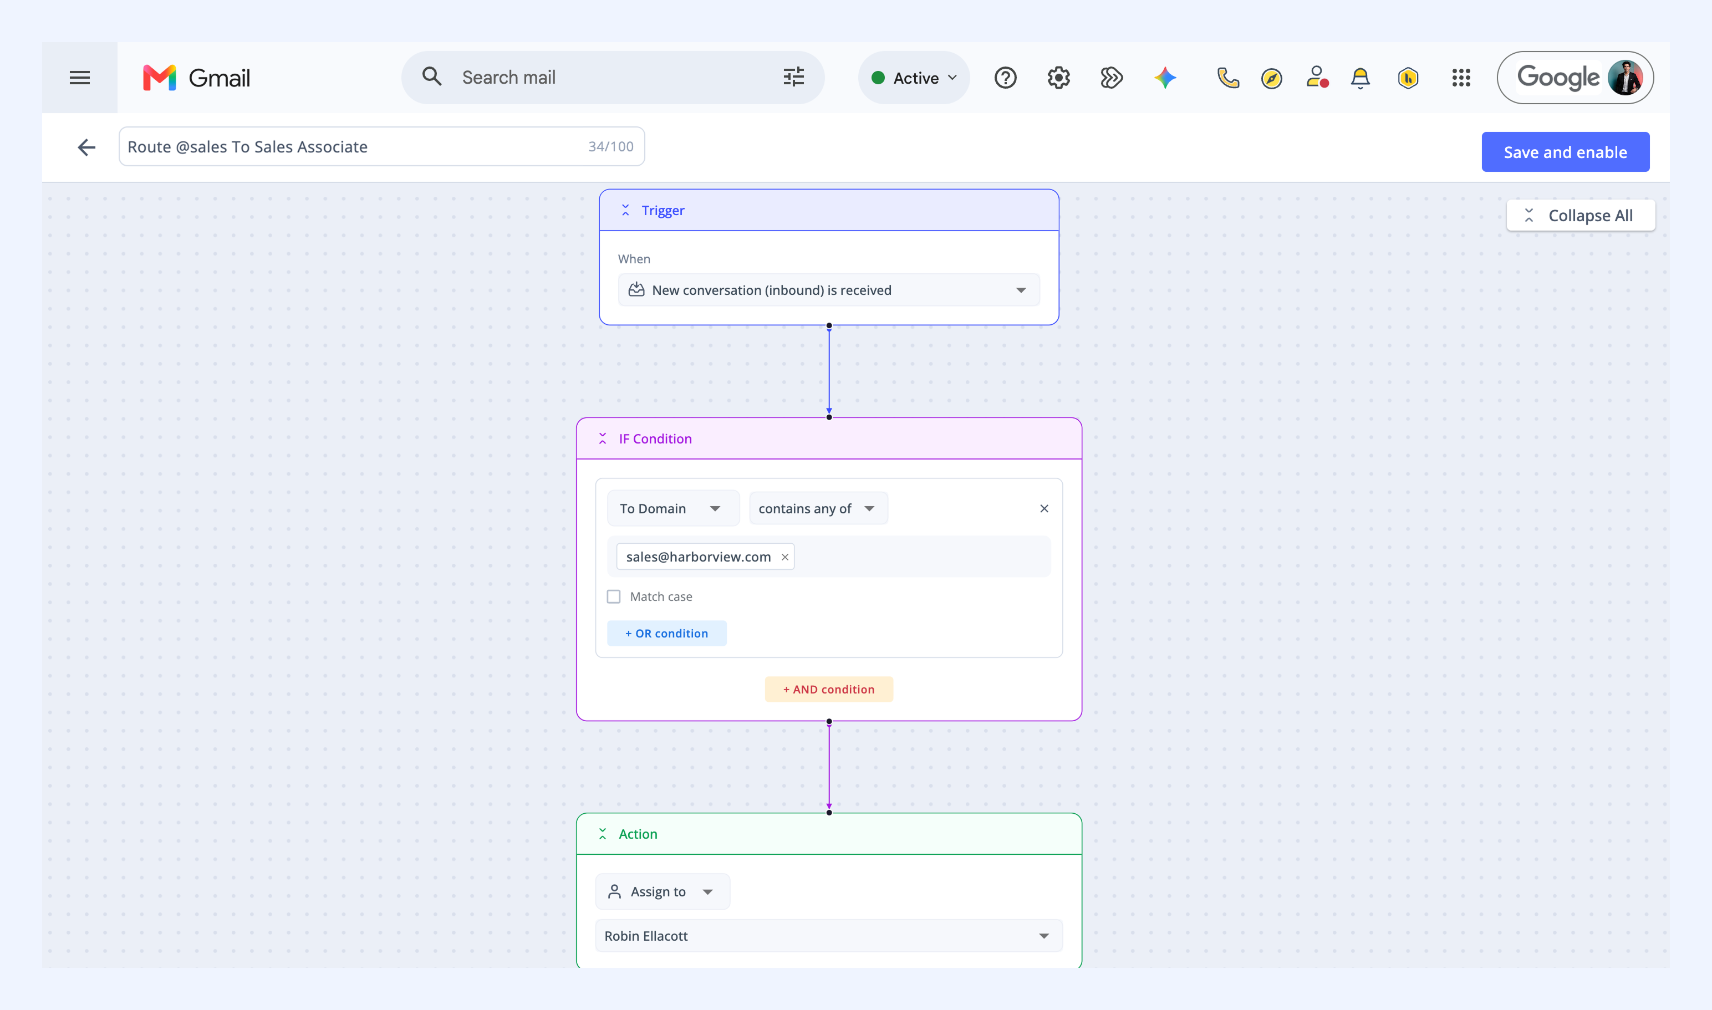This screenshot has height=1010, width=1712.
Task: Open the When trigger dropdown
Action: (x=828, y=290)
